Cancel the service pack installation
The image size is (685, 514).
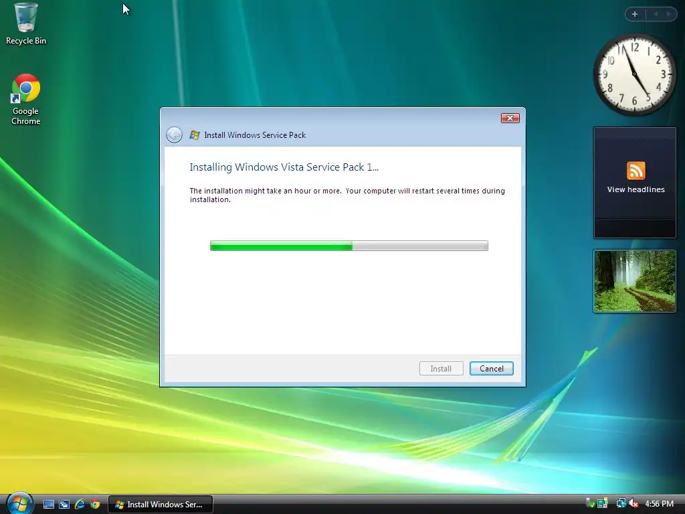click(492, 369)
